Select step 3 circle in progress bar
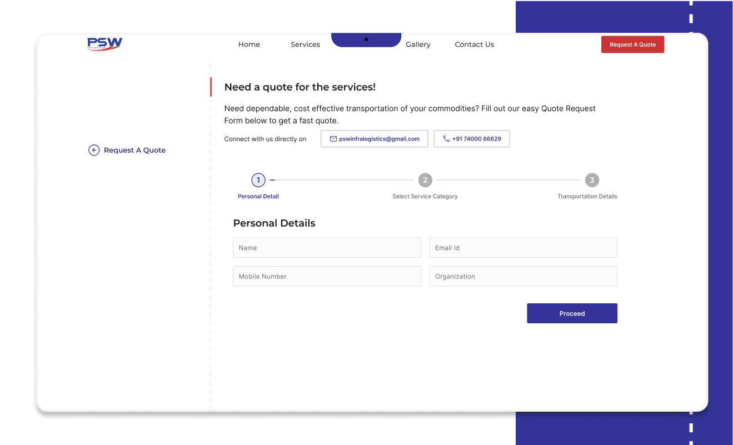This screenshot has width=733, height=445. click(x=592, y=180)
